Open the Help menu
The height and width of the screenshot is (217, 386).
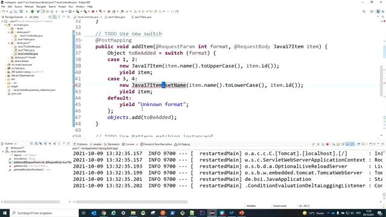click(90, 7)
